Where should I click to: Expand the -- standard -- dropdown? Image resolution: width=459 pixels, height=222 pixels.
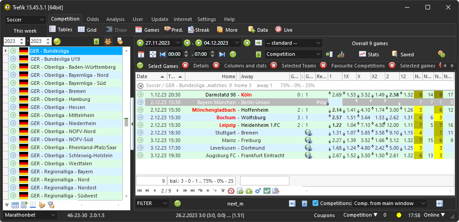pos(293,43)
